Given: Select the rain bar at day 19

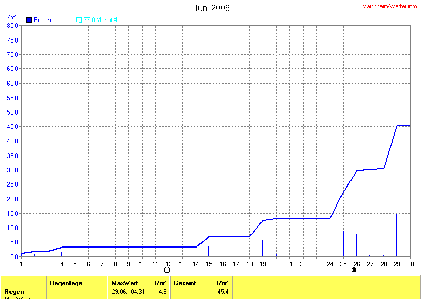Looking at the screenshot, I should coord(263,248).
